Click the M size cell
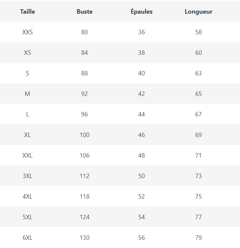Screen dimensions: 240x248 coord(27,94)
